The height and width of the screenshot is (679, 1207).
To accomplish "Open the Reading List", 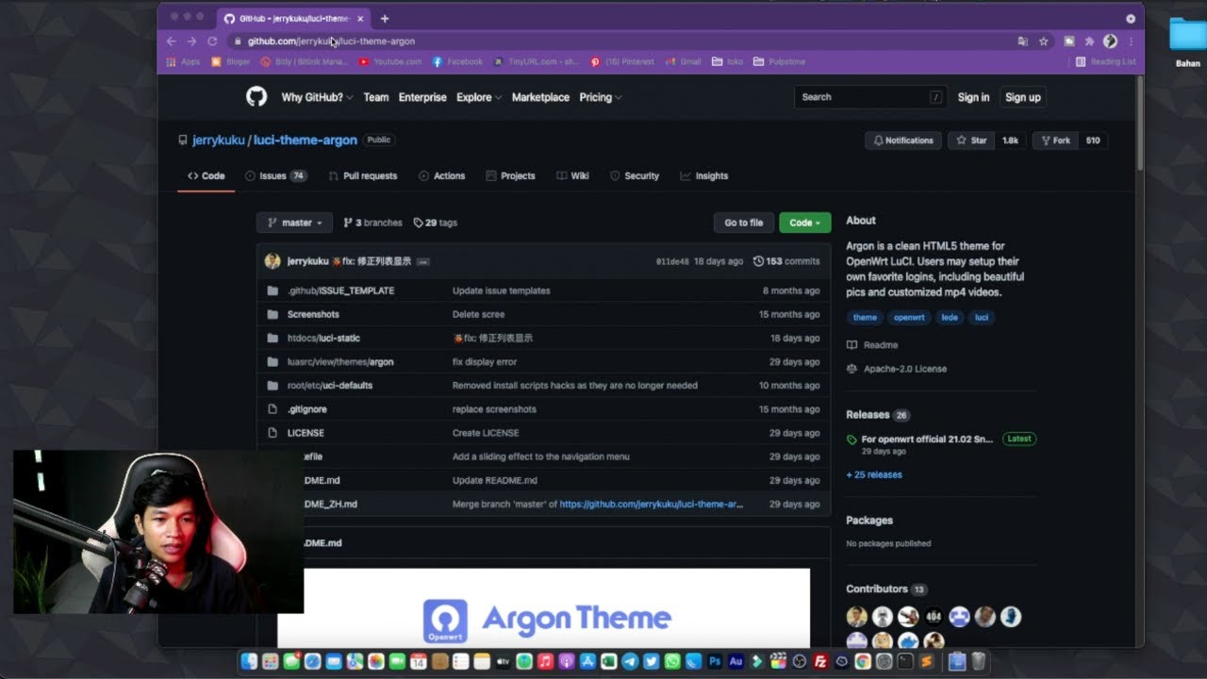I will click(x=1106, y=61).
